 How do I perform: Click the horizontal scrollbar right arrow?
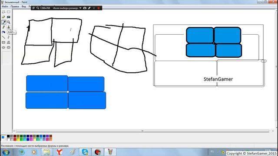tap(273, 131)
